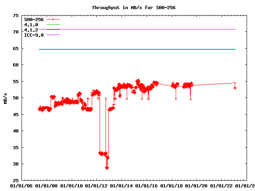255x191 pixels.
Task: Click the 01/01/12 date on x-axis
Action: tap(97, 185)
